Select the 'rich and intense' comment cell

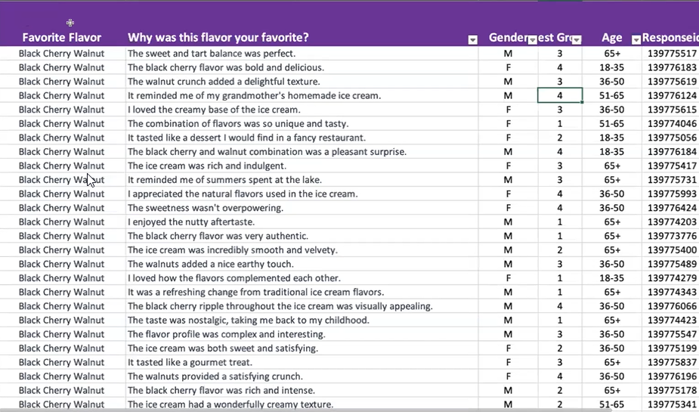click(x=302, y=391)
